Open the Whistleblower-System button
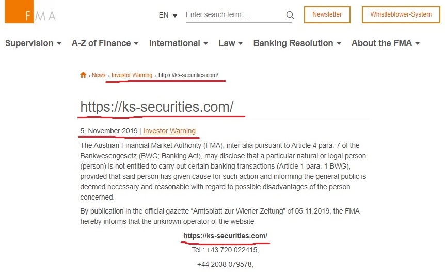The height and width of the screenshot is (272, 445). [401, 14]
